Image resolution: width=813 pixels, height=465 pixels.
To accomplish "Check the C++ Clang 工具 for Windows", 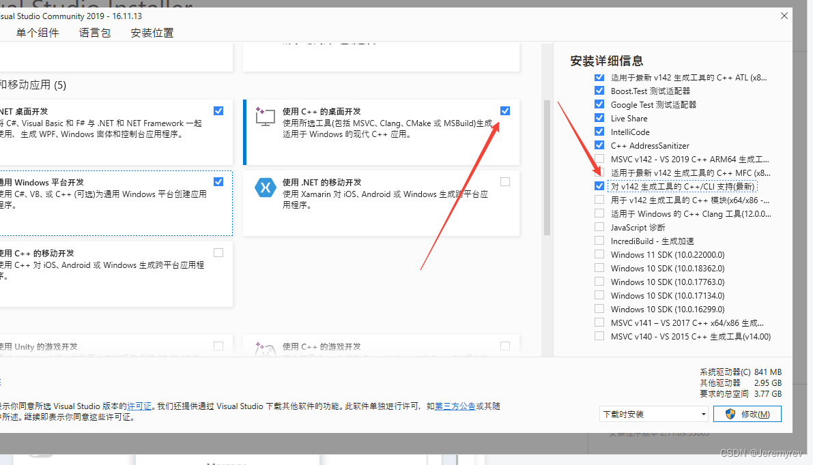I will click(x=599, y=213).
